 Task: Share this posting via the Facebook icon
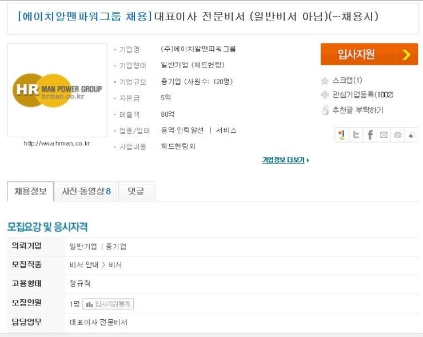370,134
